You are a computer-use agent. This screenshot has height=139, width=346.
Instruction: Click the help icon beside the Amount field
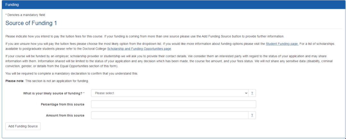(252, 115)
